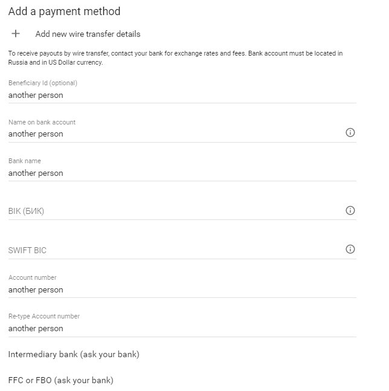
Task: Edit the Bank name field value
Action: point(36,173)
